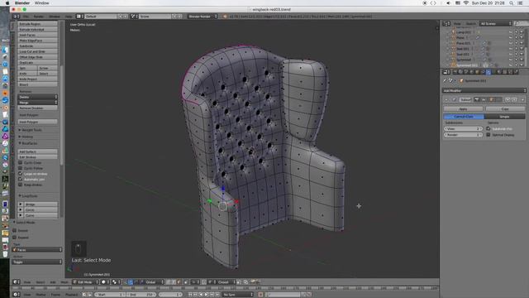The height and width of the screenshot is (298, 529).
Task: Toggle eye visibility for Lamp.001
Action: tap(511, 32)
